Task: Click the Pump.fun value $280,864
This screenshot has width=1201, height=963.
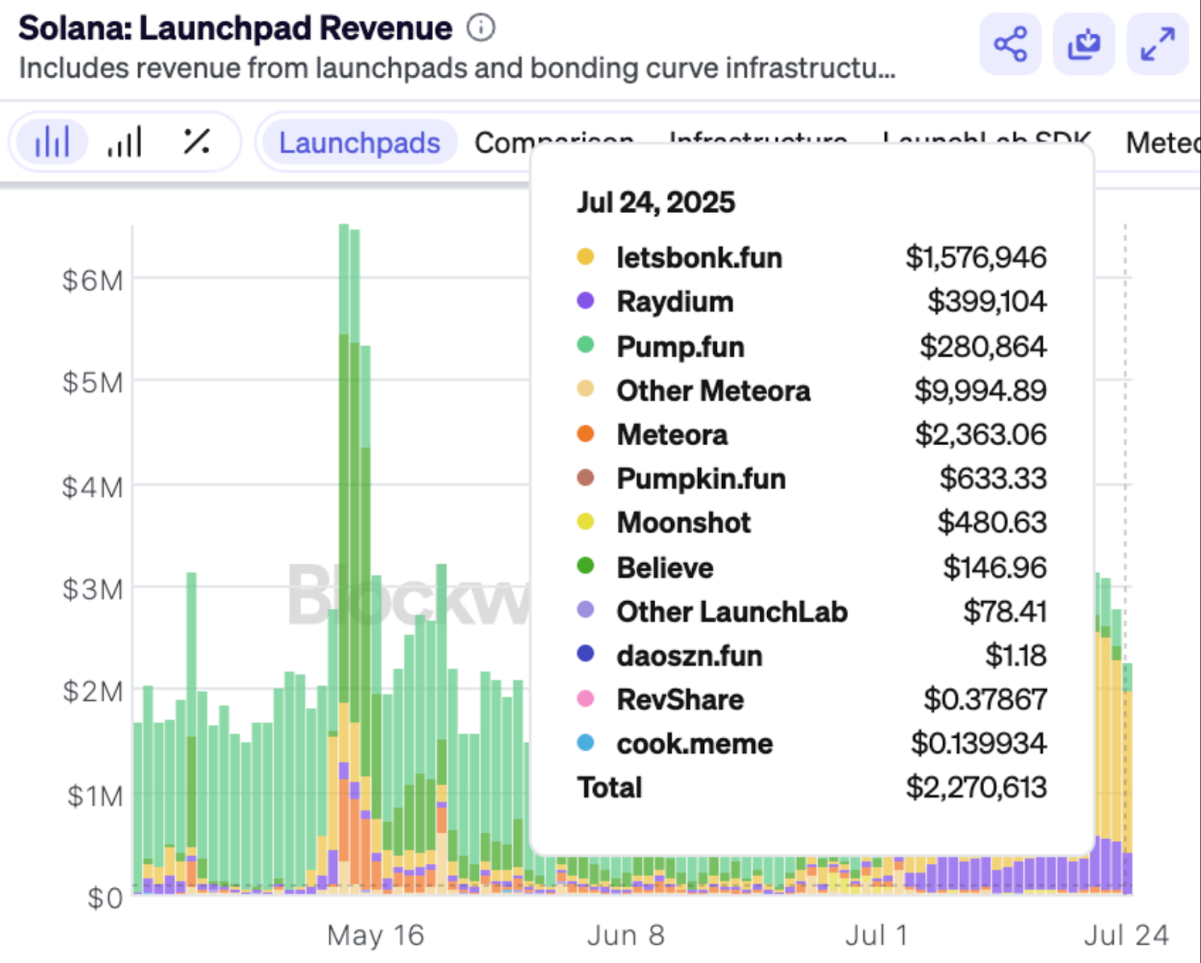Action: [983, 346]
